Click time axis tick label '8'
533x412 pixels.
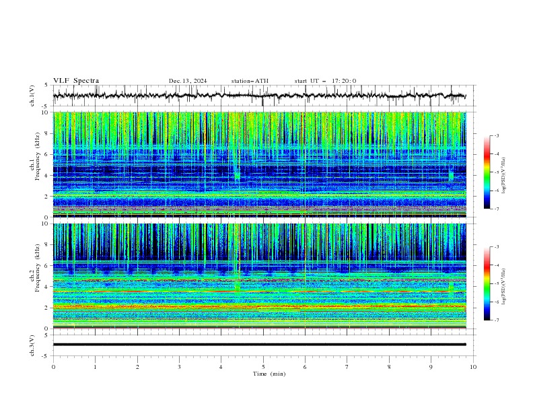pyautogui.click(x=389, y=367)
